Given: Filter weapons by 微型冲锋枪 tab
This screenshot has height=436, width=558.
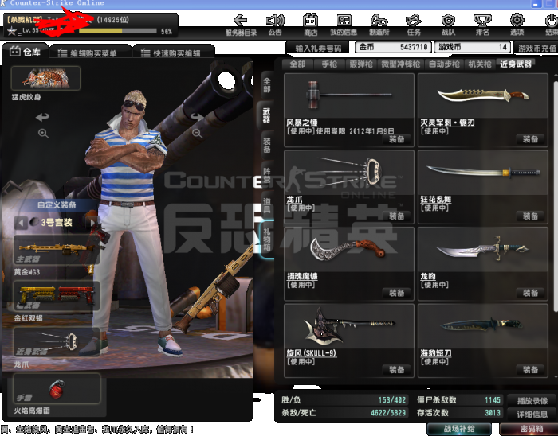Looking at the screenshot, I should [x=401, y=64].
